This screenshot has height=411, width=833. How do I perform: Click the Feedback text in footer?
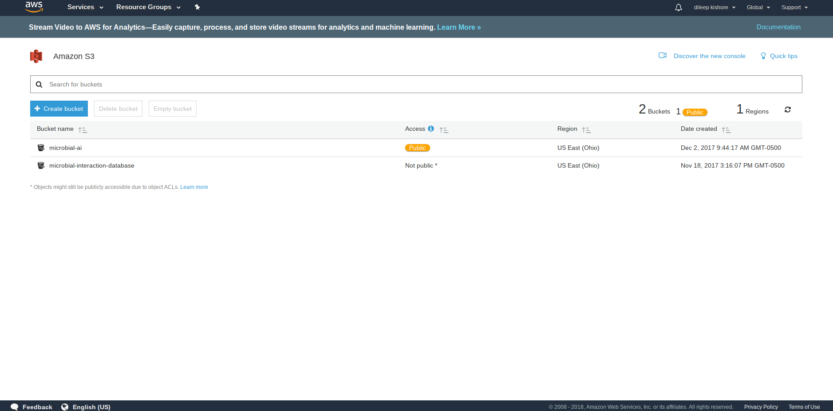point(37,407)
